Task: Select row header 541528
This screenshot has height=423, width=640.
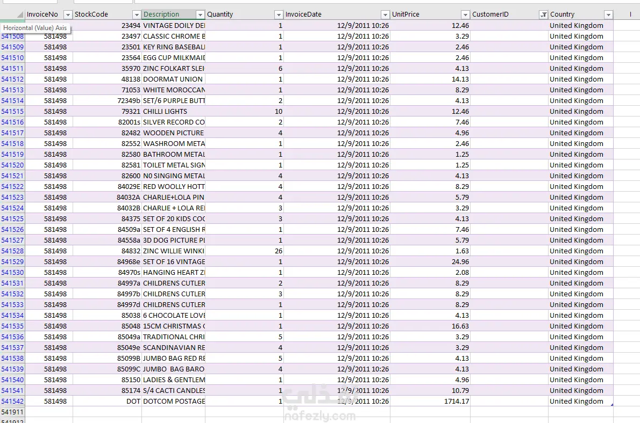Action: [12, 251]
